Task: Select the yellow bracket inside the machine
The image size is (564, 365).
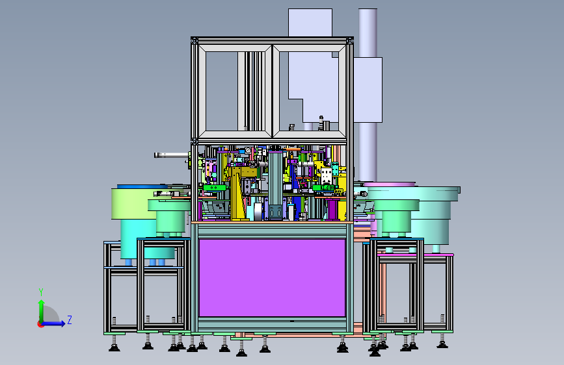Action: coord(237,194)
